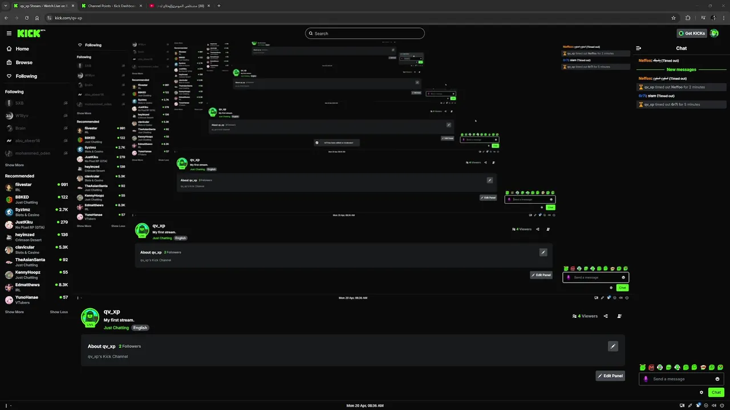The width and height of the screenshot is (730, 410).
Task: Open the tab search dropdown chevron
Action: click(5, 6)
